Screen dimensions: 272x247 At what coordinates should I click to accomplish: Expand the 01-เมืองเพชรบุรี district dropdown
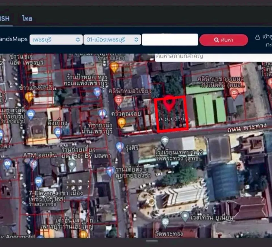[112, 40]
